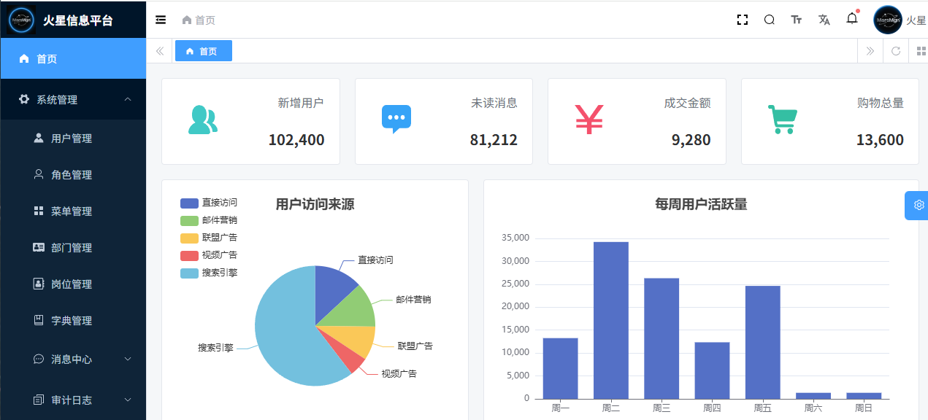Click the 成交金额 yen icon
Viewport: 928px width, 420px height.
(589, 120)
